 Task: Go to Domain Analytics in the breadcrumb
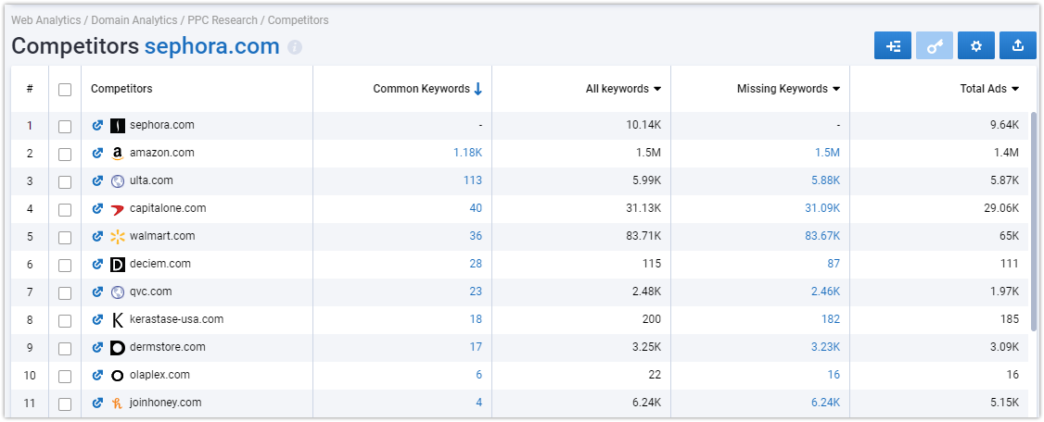click(x=134, y=20)
